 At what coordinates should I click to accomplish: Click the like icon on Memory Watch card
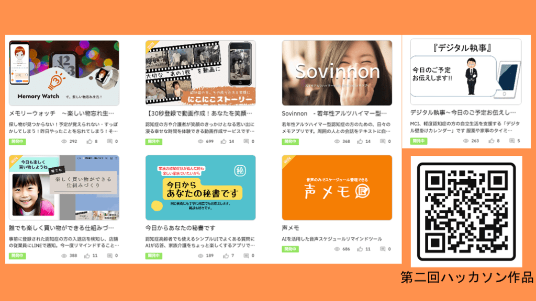click(x=89, y=141)
